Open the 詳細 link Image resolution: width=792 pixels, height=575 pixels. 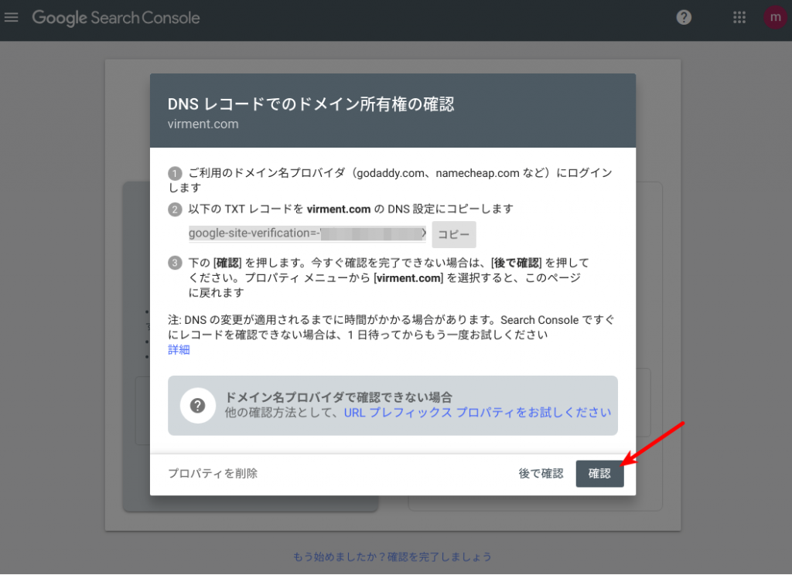(176, 349)
